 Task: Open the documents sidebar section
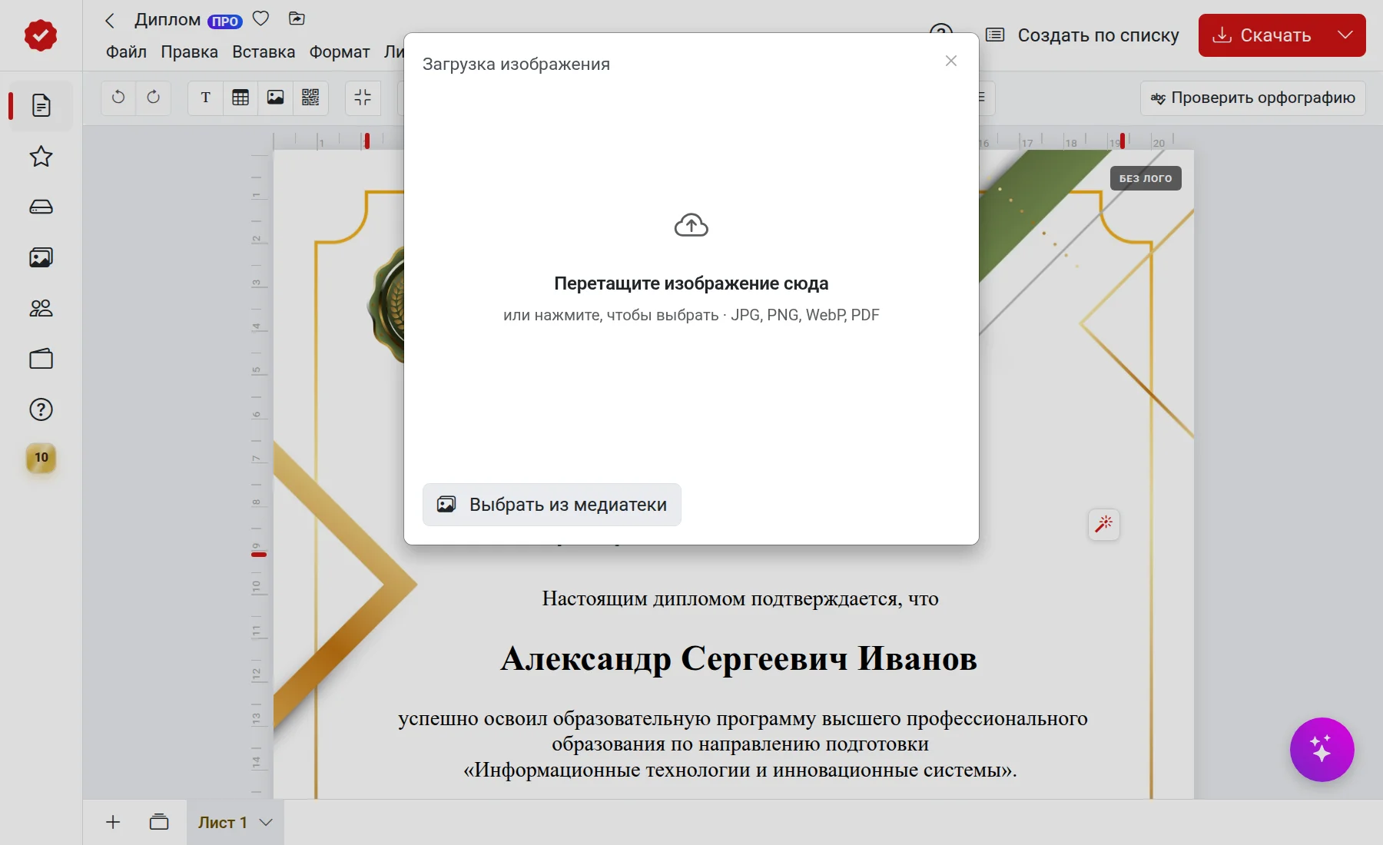click(x=41, y=105)
